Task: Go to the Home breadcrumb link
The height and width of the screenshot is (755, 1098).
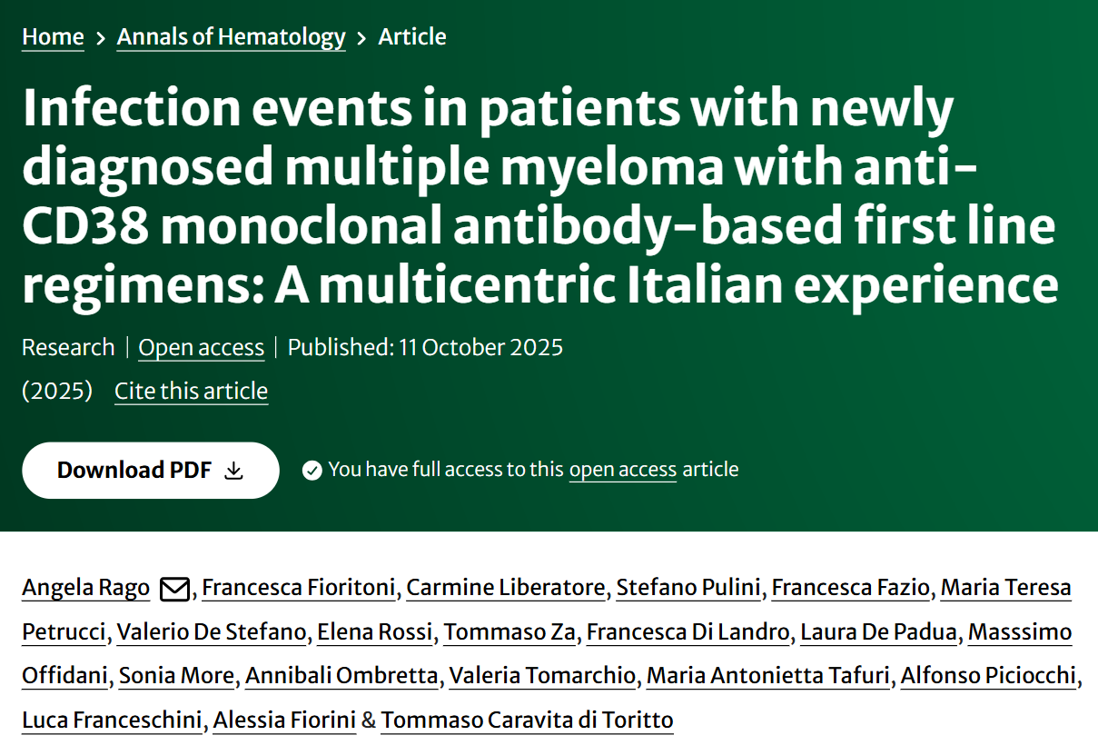Action: tap(53, 37)
